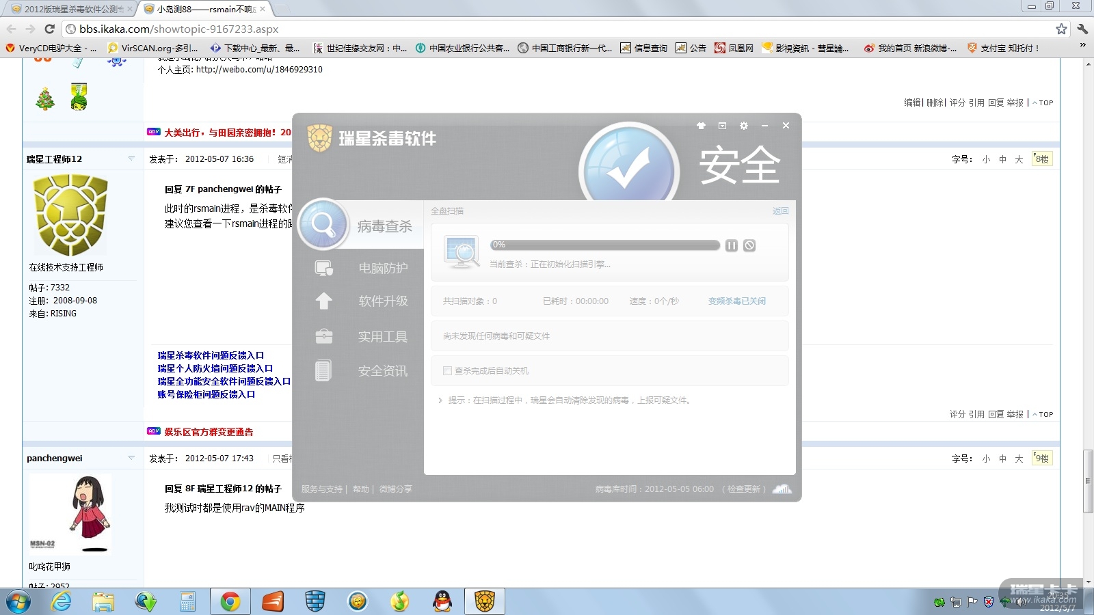Click 举报 on the 8楼 post

coord(1015,414)
